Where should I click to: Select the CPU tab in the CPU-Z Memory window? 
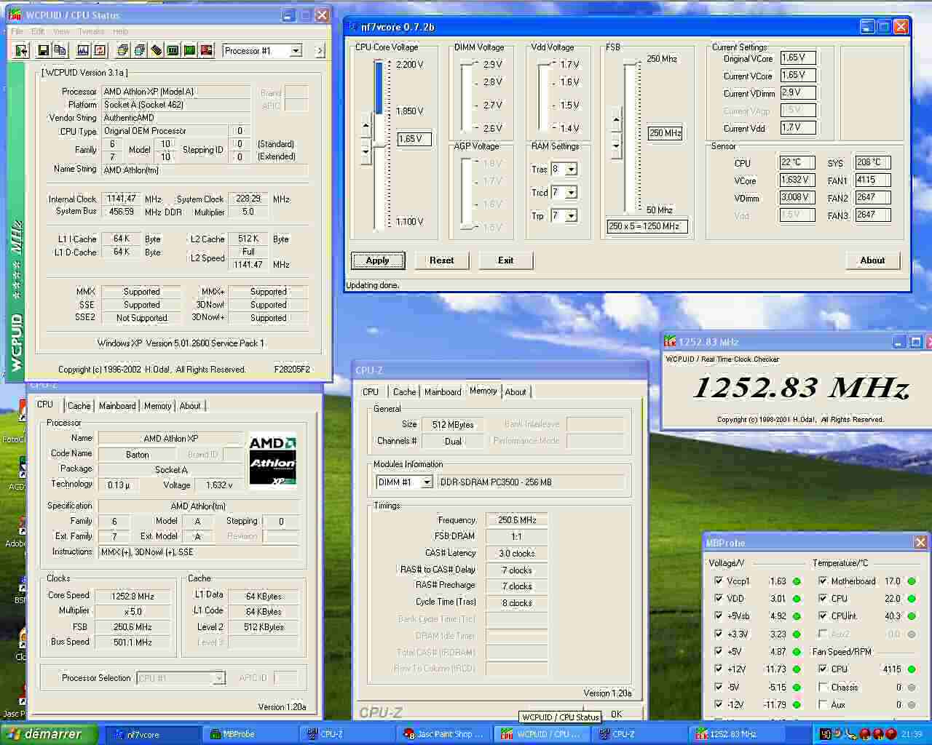(371, 392)
